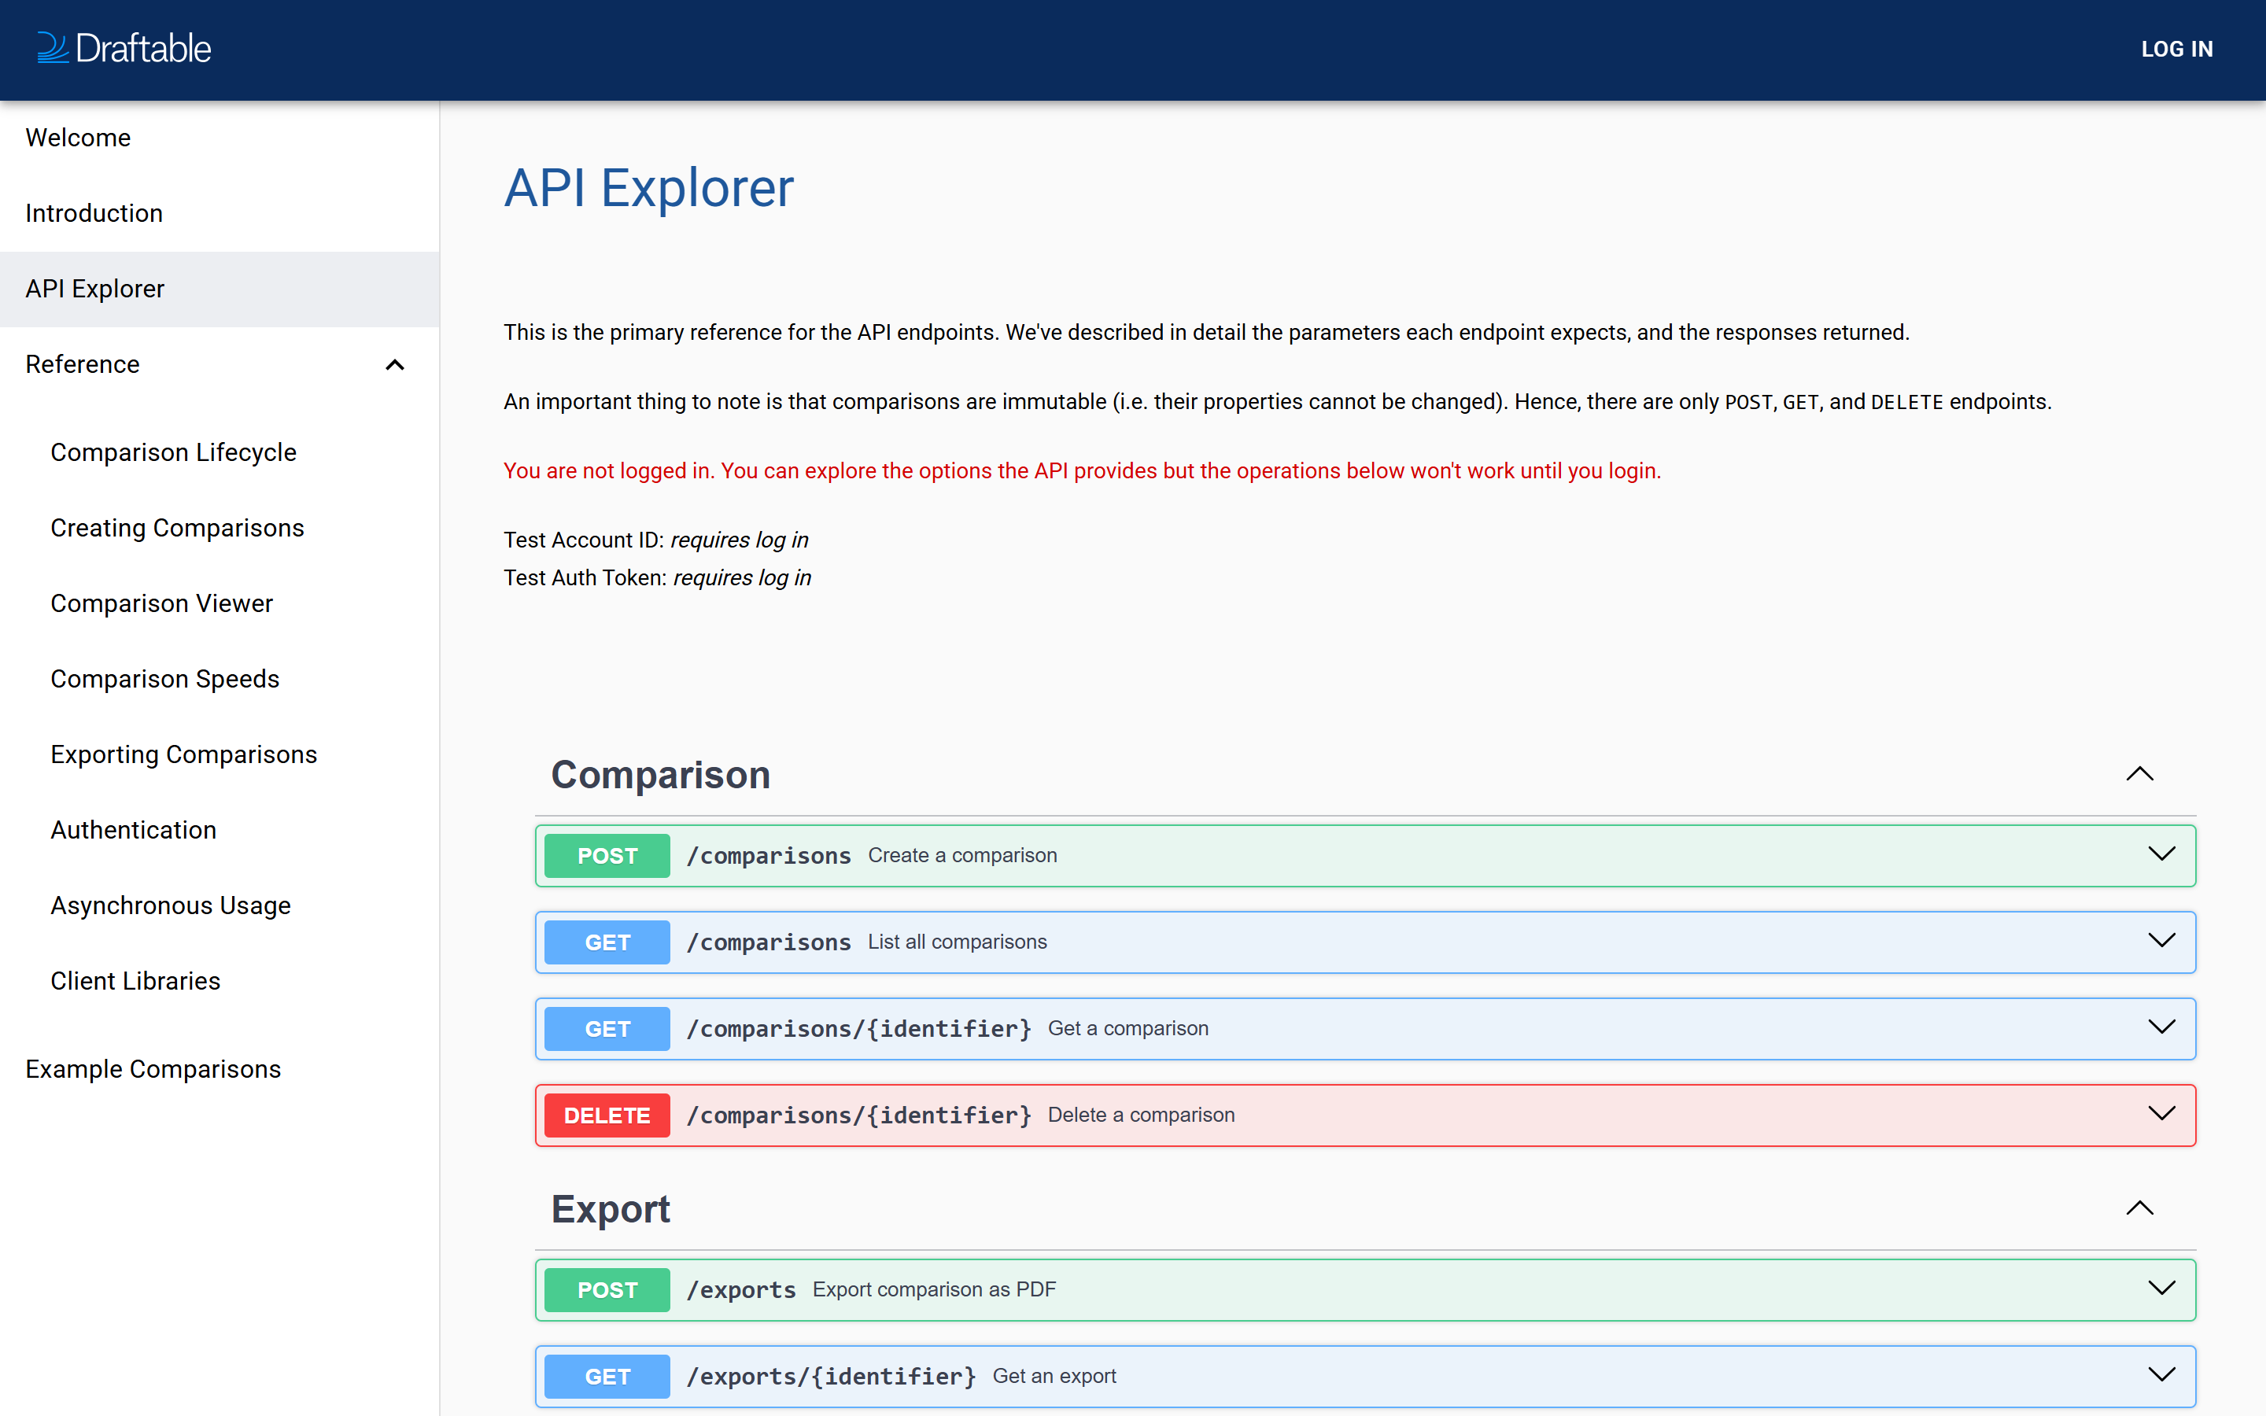Image resolution: width=2266 pixels, height=1416 pixels.
Task: Click 'Delete a comparison' description text
Action: click(1141, 1115)
